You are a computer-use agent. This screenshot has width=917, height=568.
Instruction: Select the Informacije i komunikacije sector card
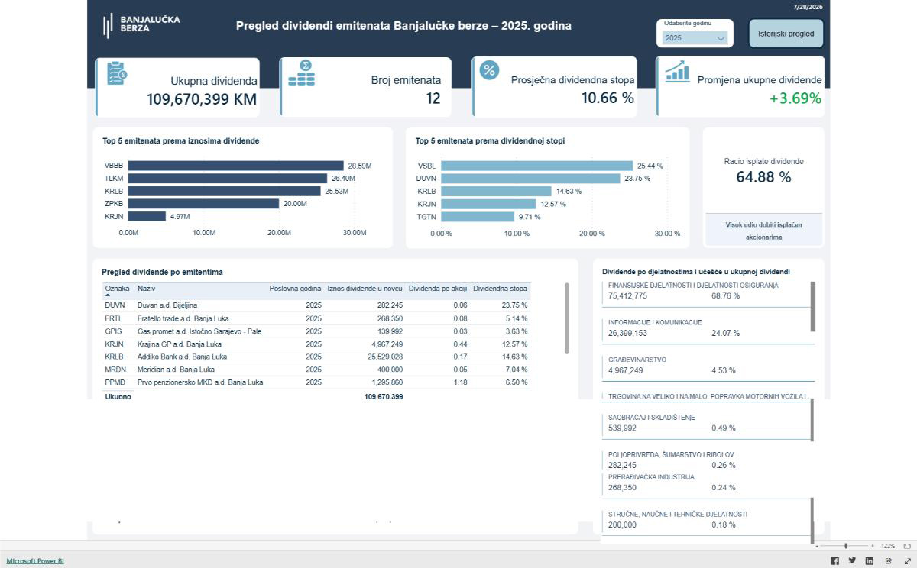[708, 328]
